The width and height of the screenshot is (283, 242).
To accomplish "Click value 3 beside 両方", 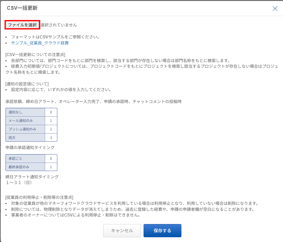I will click(51, 138).
